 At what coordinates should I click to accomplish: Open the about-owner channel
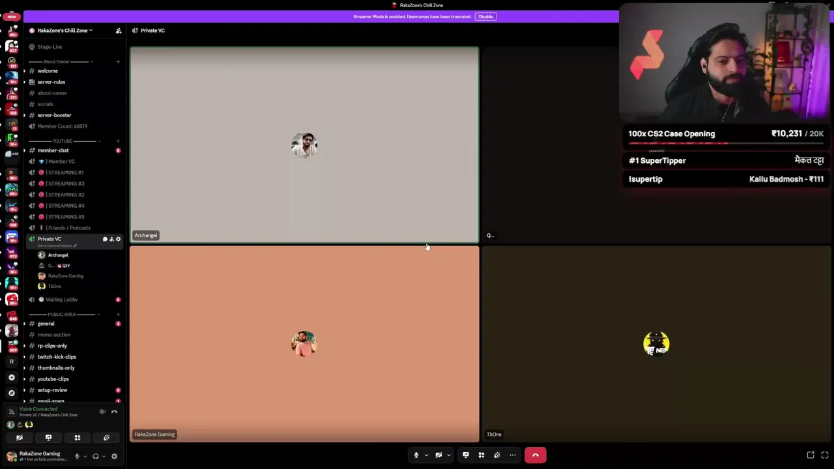pyautogui.click(x=52, y=93)
